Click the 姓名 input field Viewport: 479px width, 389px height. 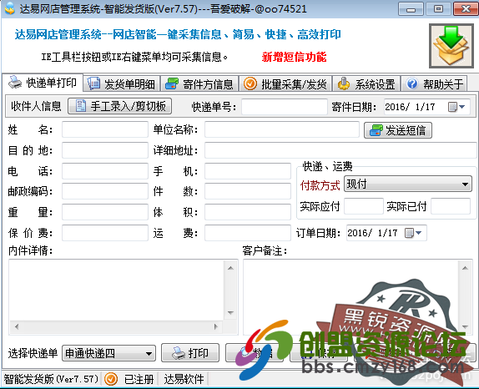105,129
